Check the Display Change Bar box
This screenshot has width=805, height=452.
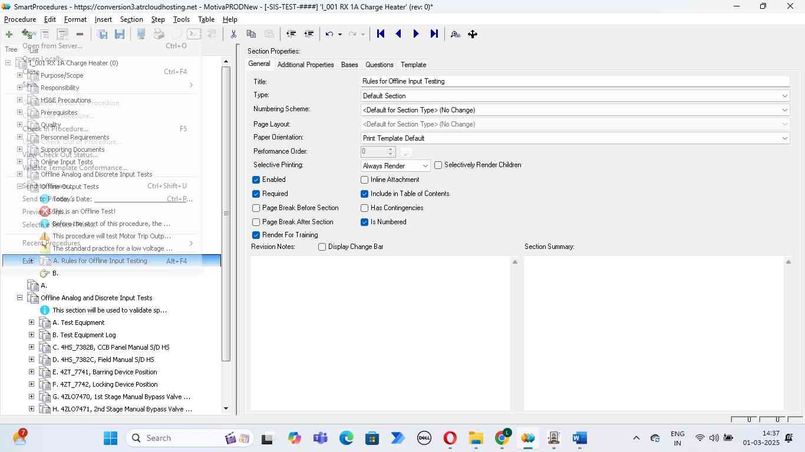[x=322, y=247]
